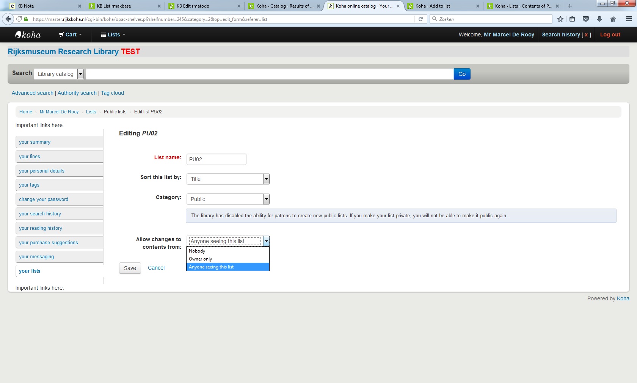Click the browser back arrow button
Screen dimensions: 637x383
click(x=8, y=19)
